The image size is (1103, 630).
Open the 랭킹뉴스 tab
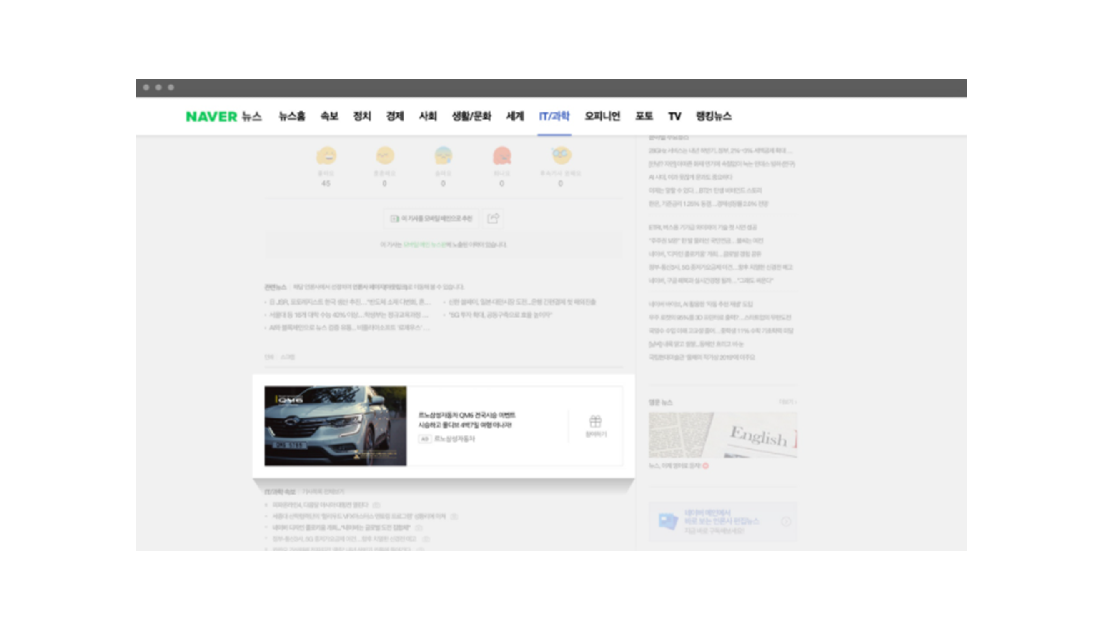(713, 116)
